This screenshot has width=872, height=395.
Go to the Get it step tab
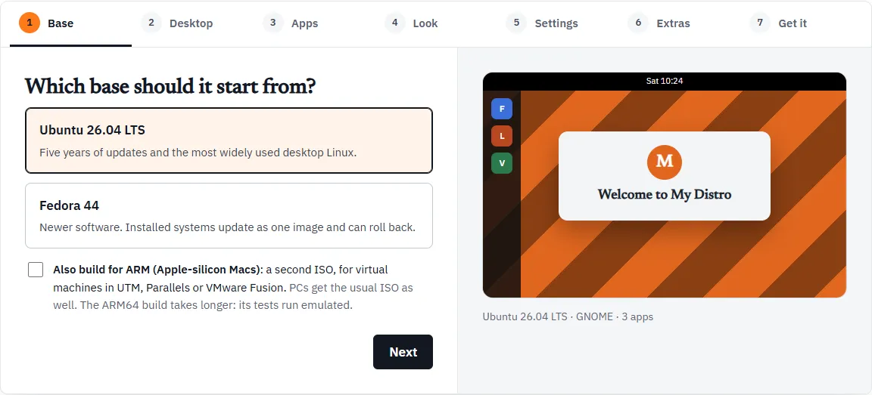pyautogui.click(x=801, y=23)
